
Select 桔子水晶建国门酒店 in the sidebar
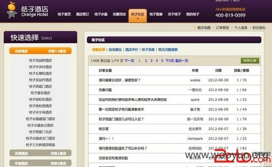[x=41, y=119]
